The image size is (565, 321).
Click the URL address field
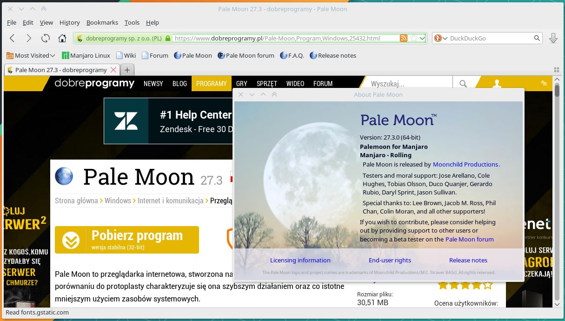(286, 38)
